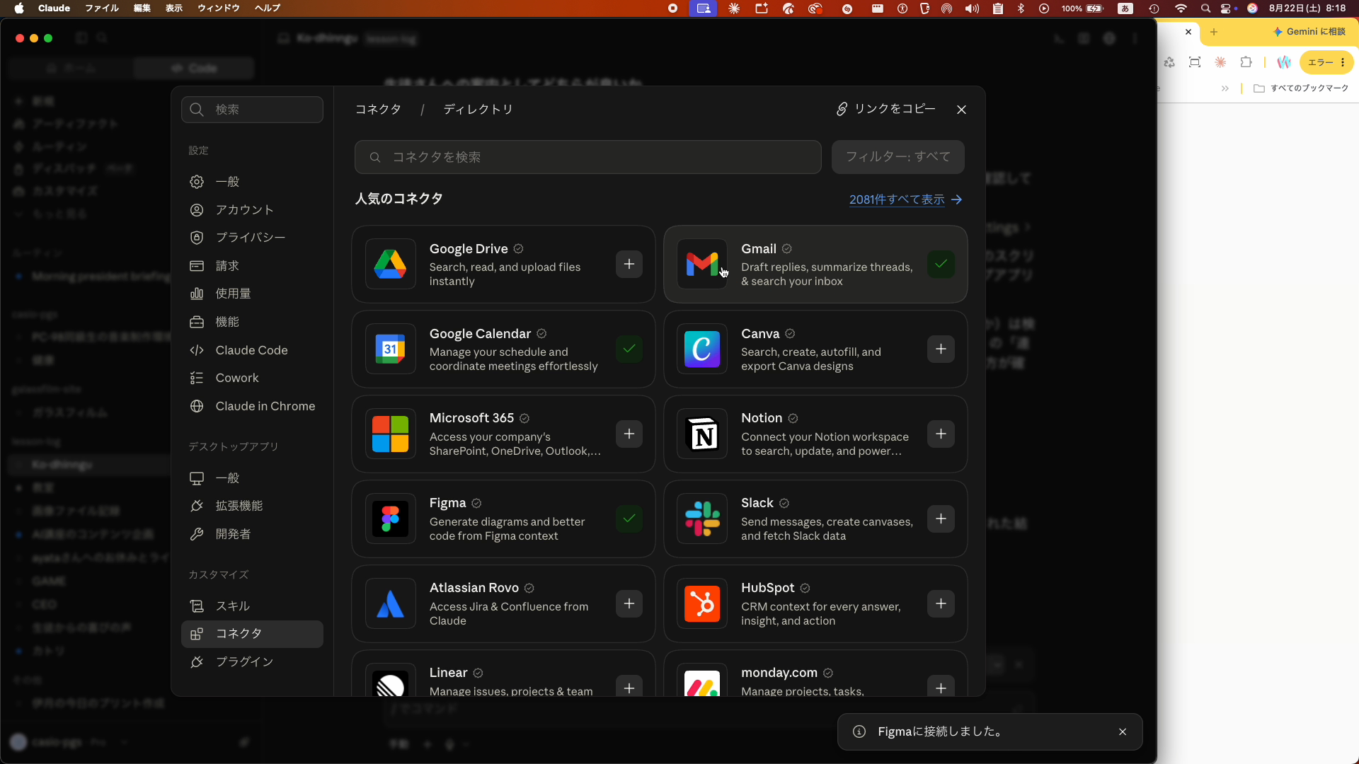This screenshot has width=1359, height=764.
Task: Open Claude in Chrome settings
Action: click(252, 406)
